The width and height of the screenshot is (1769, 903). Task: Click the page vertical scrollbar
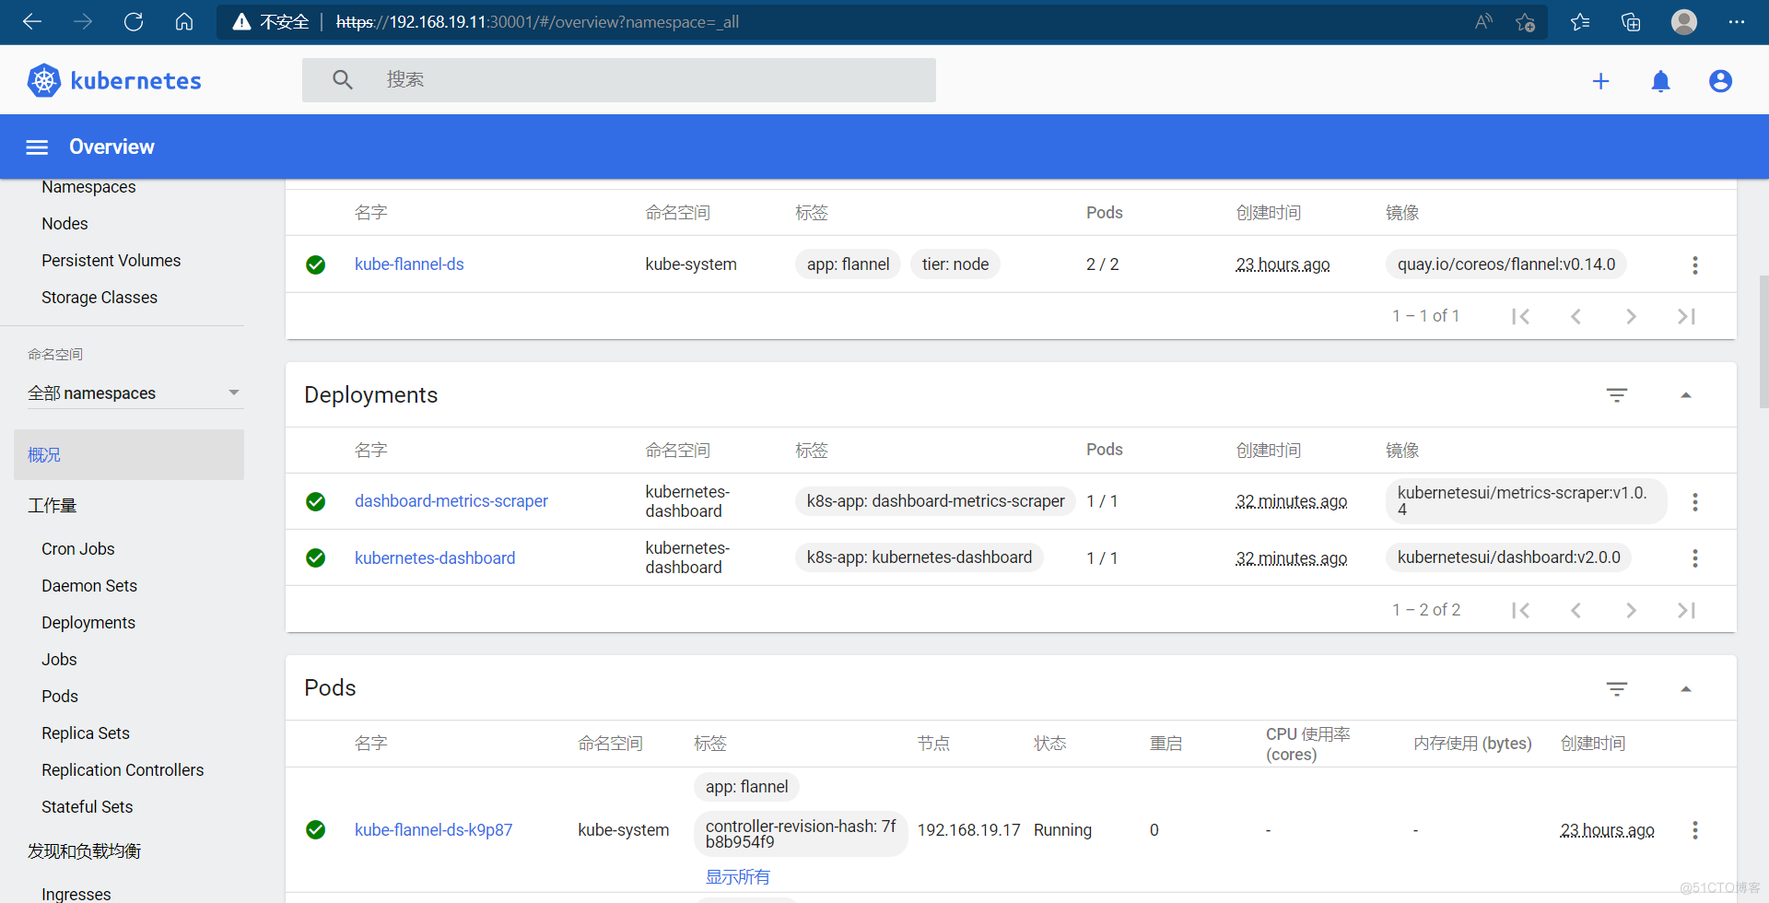1763,341
